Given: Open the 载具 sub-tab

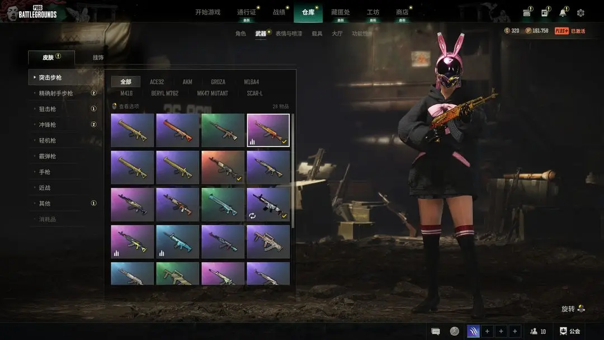Looking at the screenshot, I should tap(317, 34).
